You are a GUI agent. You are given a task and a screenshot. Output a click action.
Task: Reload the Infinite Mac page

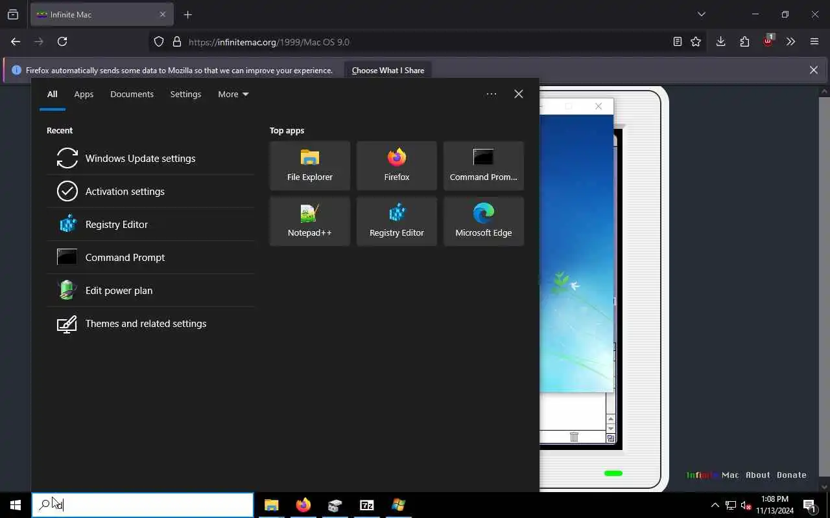click(62, 41)
